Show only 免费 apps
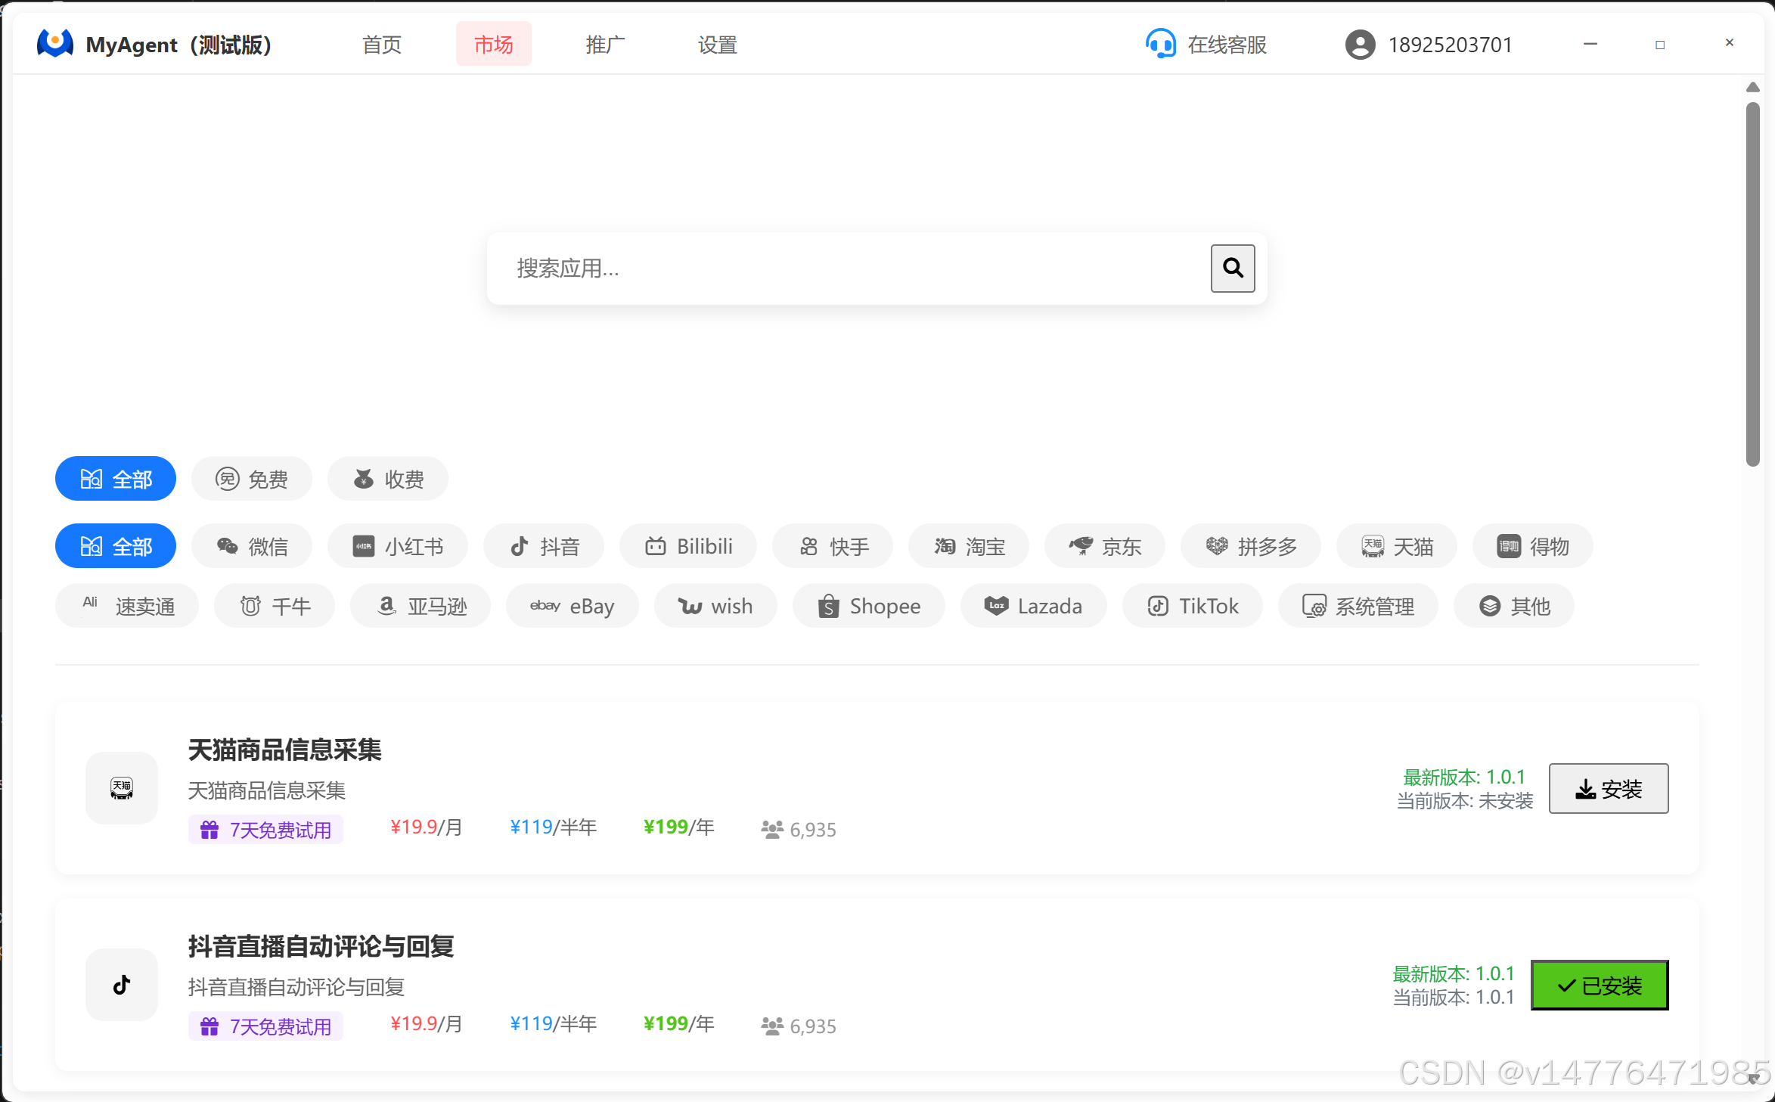The height and width of the screenshot is (1102, 1775). point(252,479)
